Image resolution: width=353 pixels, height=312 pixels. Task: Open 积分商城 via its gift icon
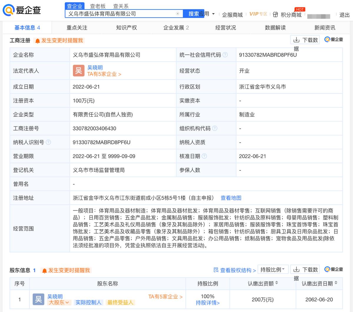point(275,14)
